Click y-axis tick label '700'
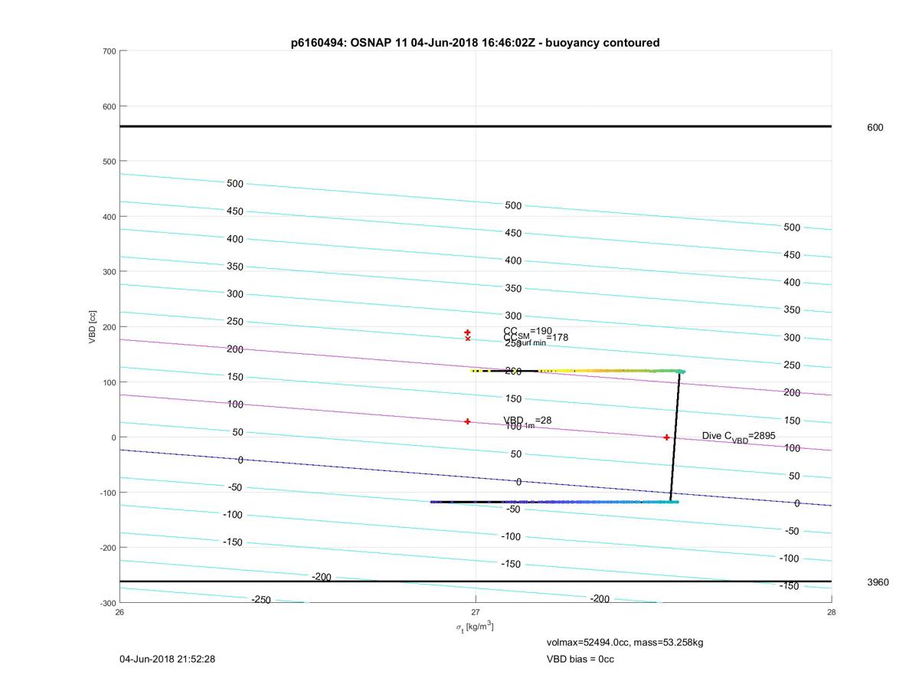919x678 pixels. point(109,51)
